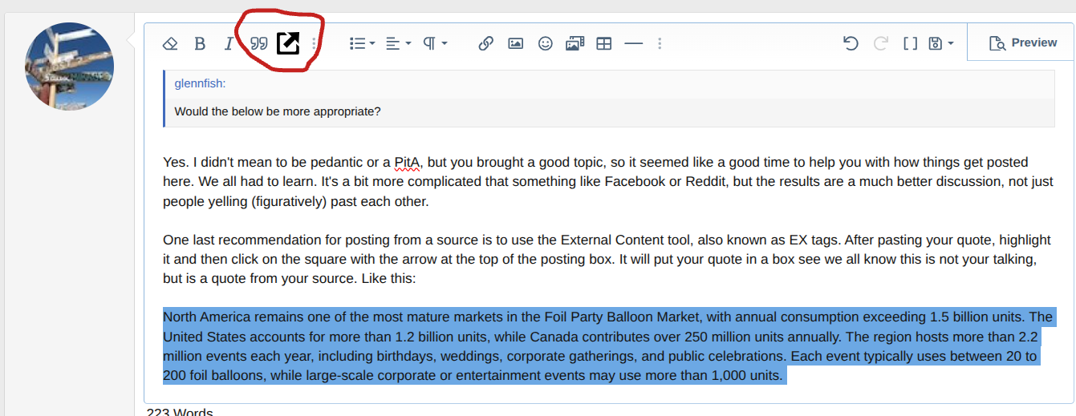The image size is (1076, 416).
Task: Click the External Content arrow-square icon
Action: coord(288,43)
